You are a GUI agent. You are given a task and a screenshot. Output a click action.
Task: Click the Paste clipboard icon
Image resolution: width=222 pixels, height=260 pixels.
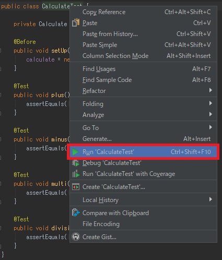point(76,23)
